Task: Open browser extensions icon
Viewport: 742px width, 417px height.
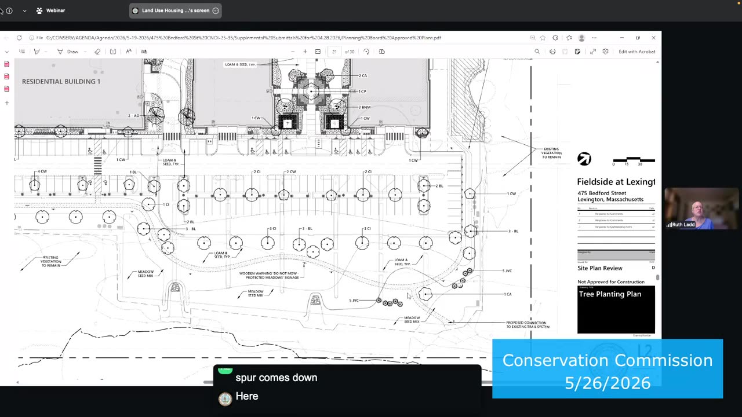Action: (x=555, y=38)
